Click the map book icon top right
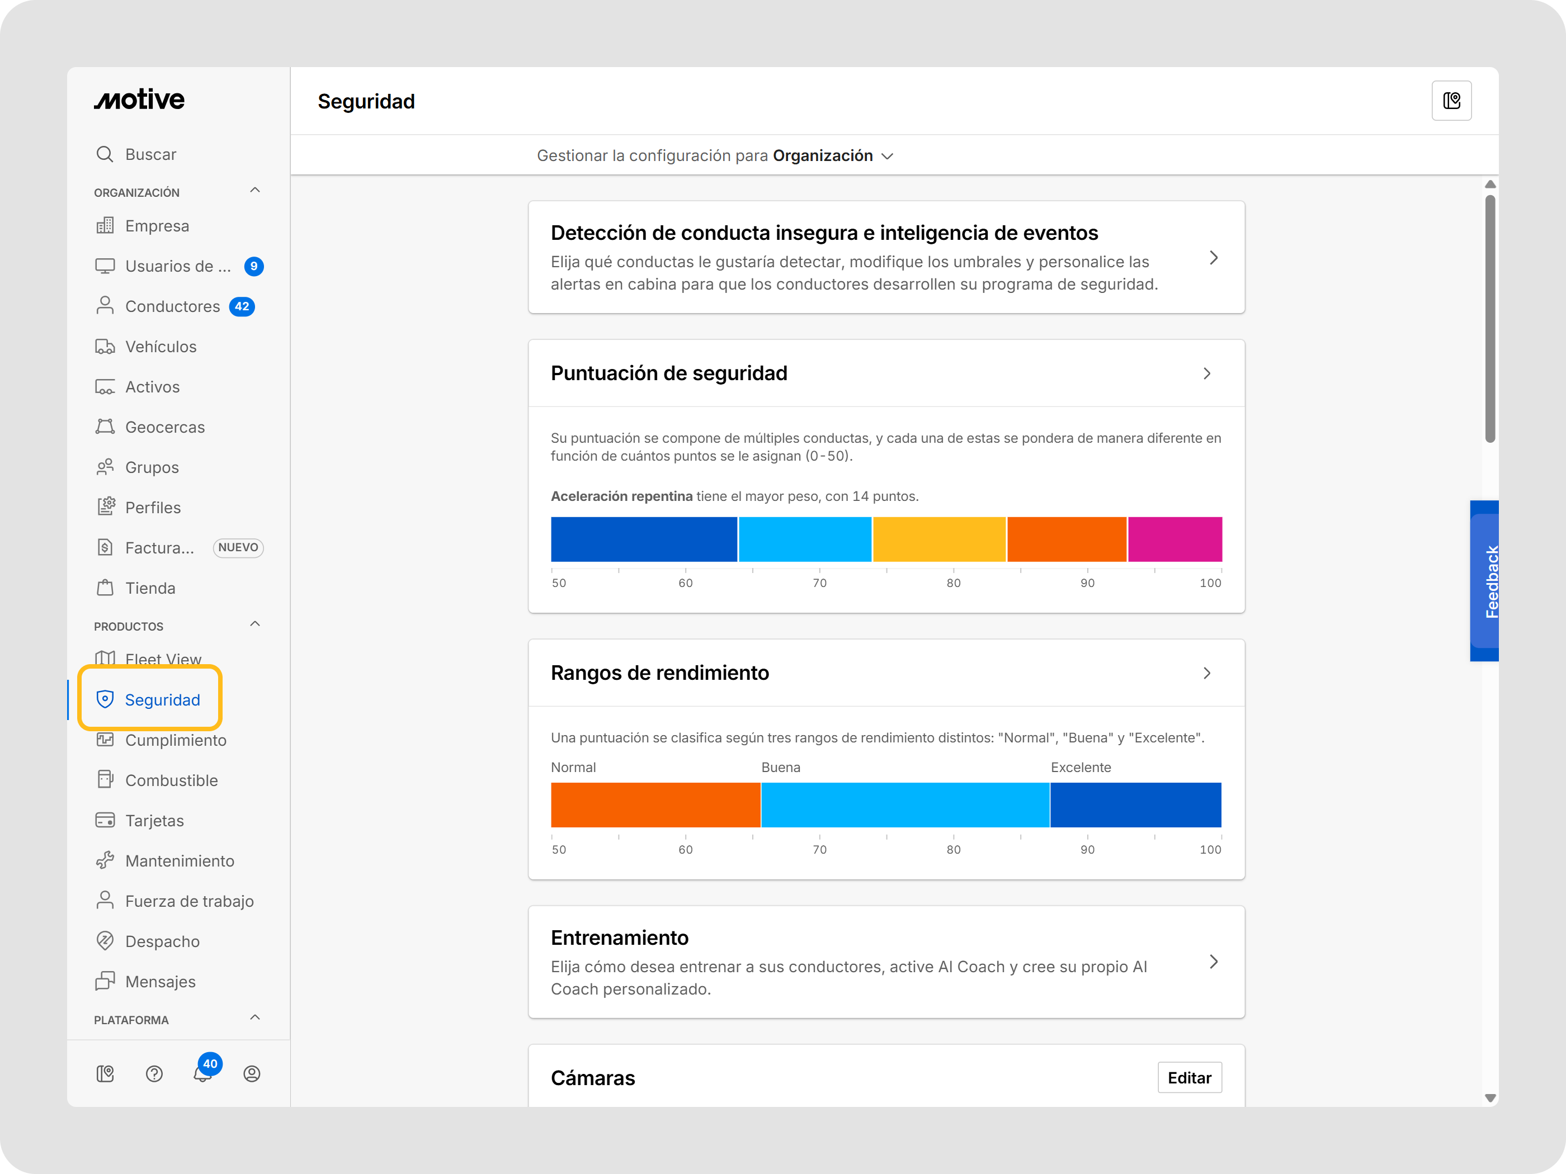The width and height of the screenshot is (1566, 1174). coord(1451,101)
